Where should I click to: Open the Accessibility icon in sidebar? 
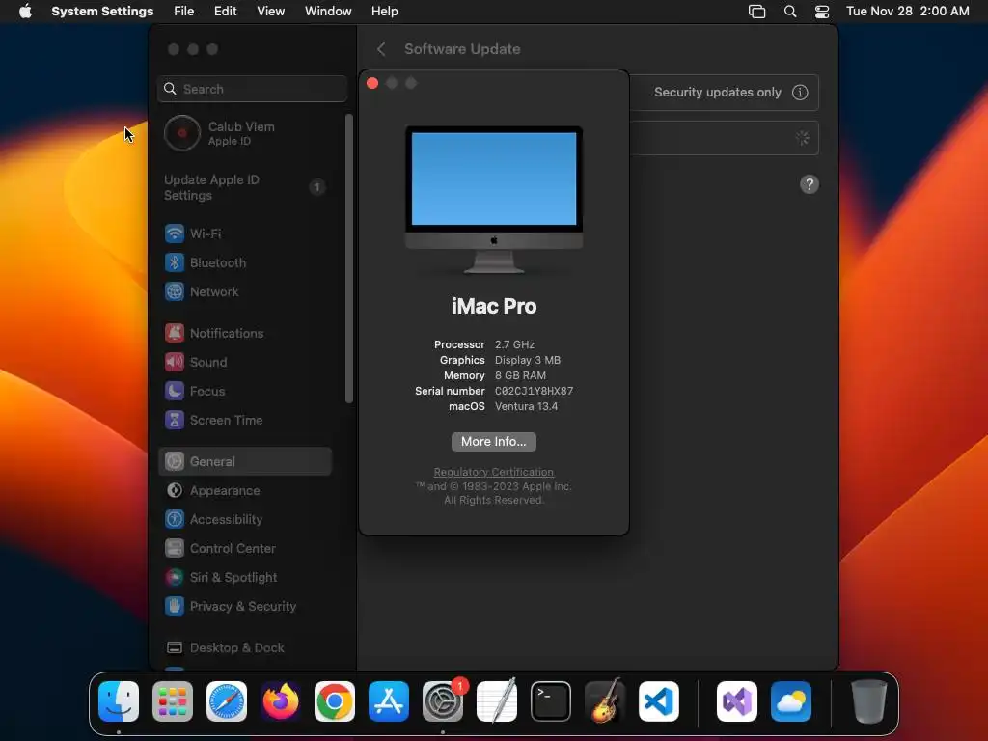pyautogui.click(x=175, y=520)
